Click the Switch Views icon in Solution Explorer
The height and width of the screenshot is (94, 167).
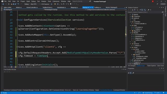(135, 10)
